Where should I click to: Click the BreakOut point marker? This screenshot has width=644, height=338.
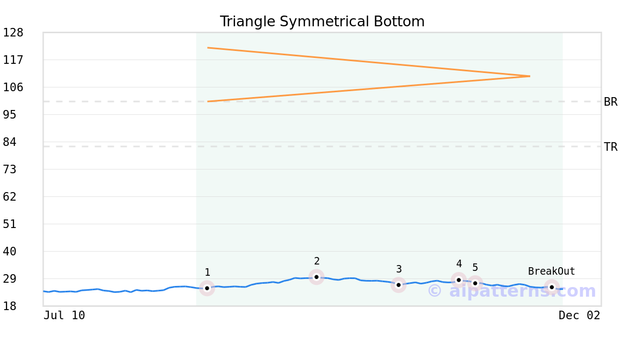pos(552,288)
